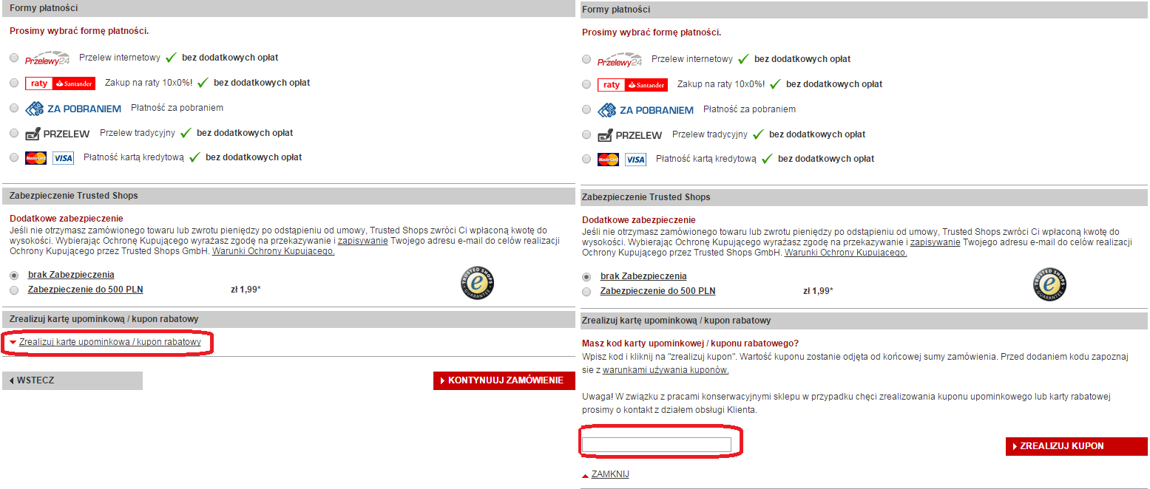Click the Trusted Shops seal in left panel
Screen dimensions: 1150x489
[x=477, y=284]
